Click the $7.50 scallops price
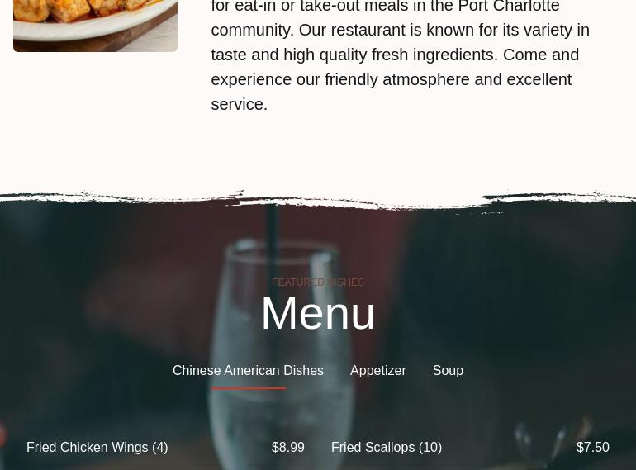This screenshot has width=636, height=470. [x=592, y=448]
